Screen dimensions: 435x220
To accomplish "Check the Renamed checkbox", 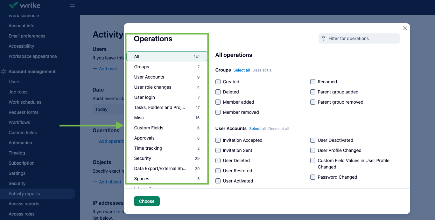I will pos(313,82).
